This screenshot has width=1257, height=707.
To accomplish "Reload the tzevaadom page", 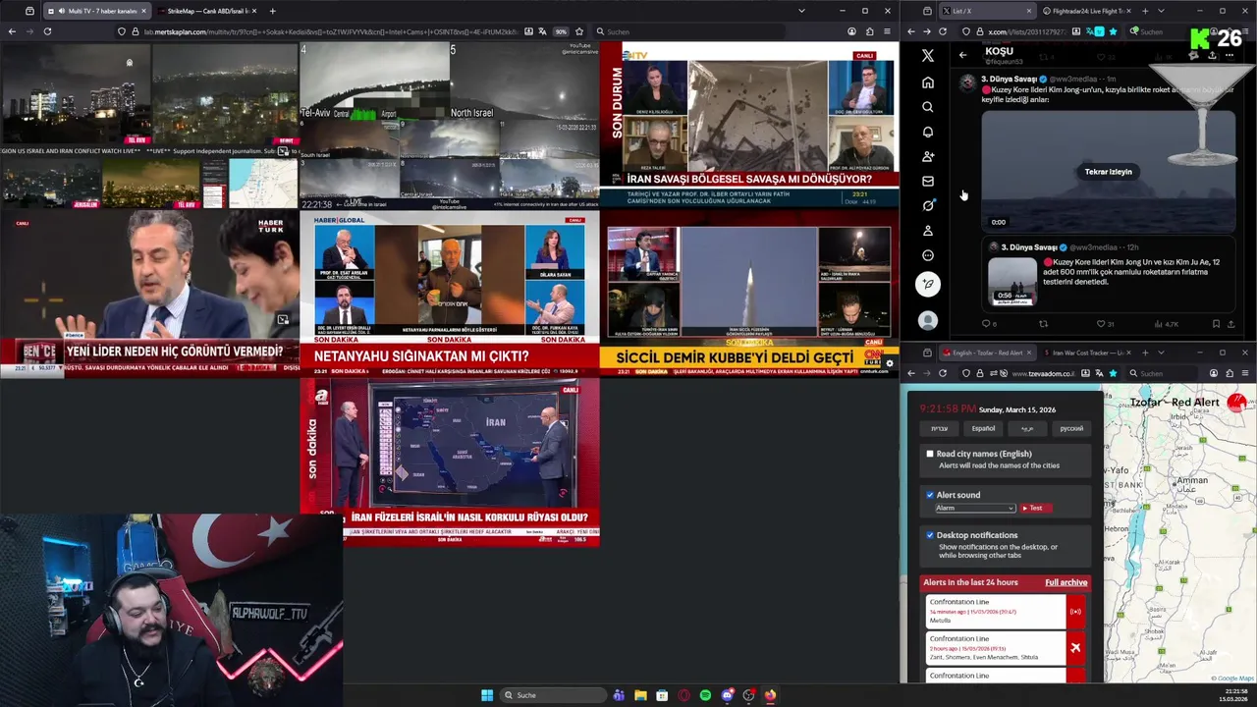I will pyautogui.click(x=943, y=373).
